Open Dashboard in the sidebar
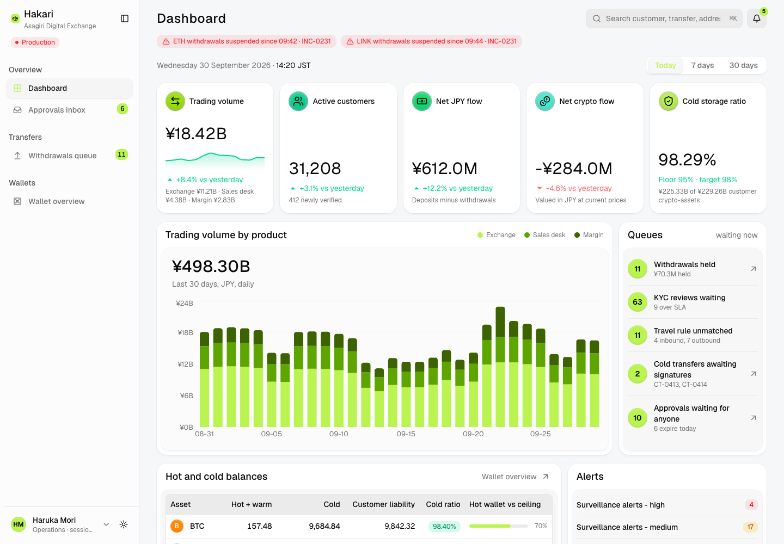Image resolution: width=784 pixels, height=544 pixels. (69, 88)
